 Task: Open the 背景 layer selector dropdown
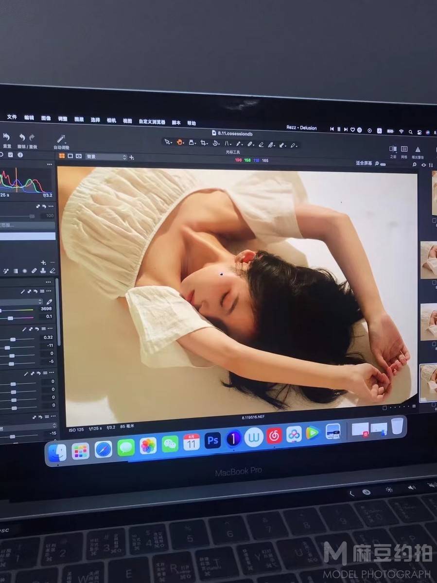[106, 157]
